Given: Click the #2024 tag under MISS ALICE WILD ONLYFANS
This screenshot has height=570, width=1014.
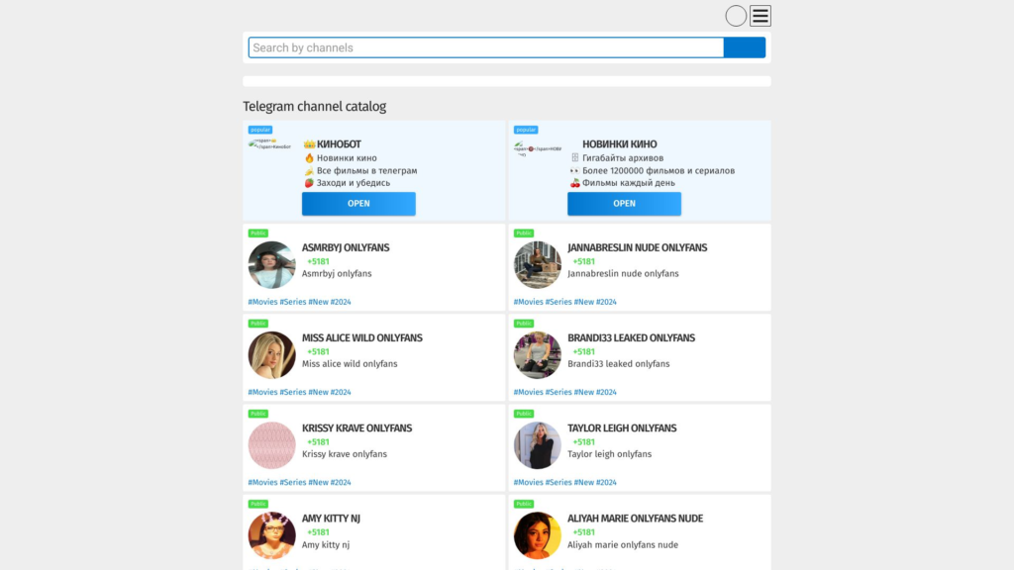Looking at the screenshot, I should point(341,392).
